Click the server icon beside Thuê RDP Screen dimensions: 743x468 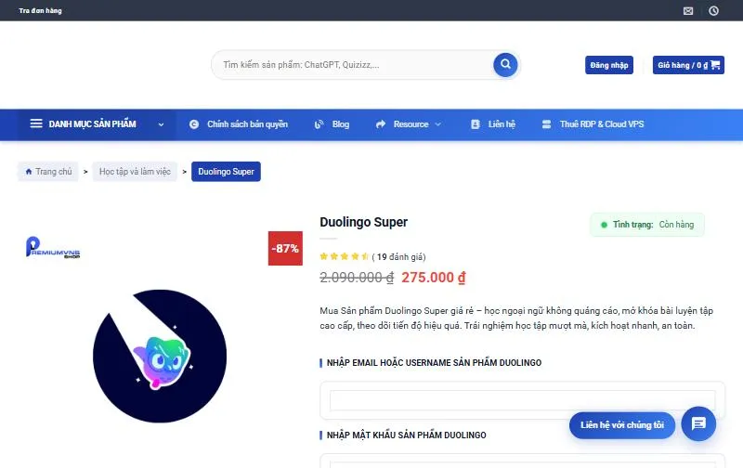[x=546, y=124]
